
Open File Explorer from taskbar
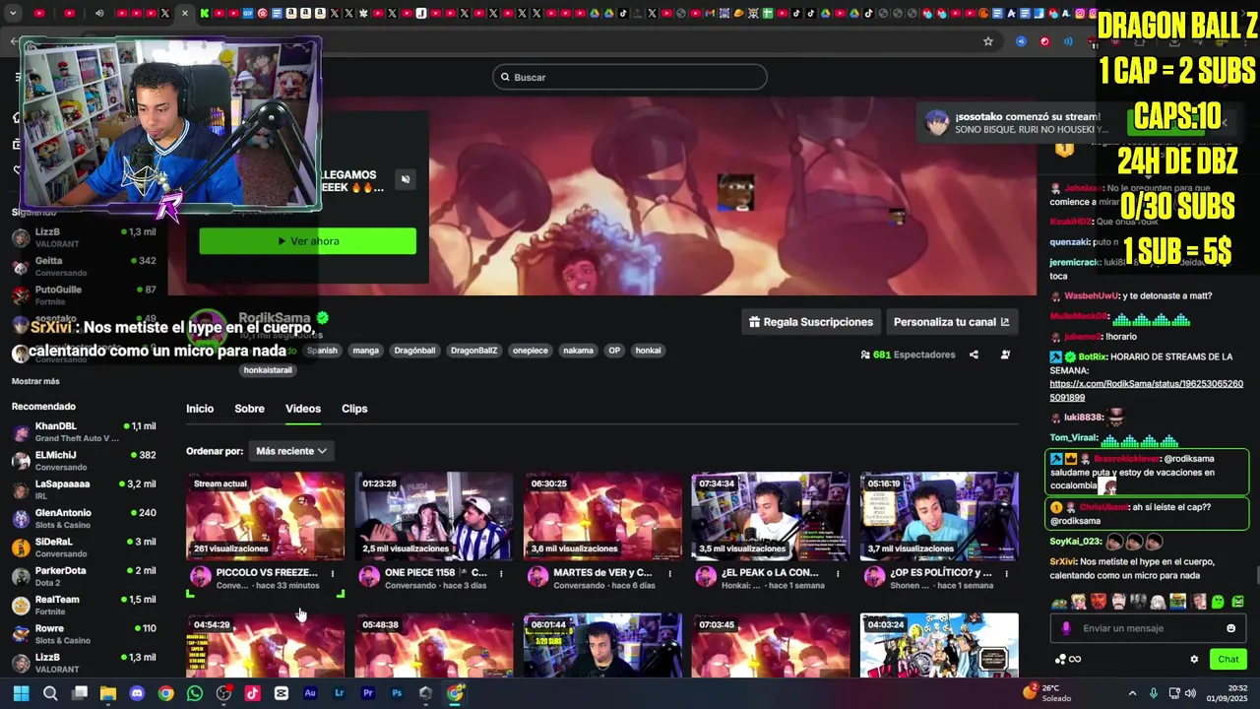[x=108, y=693]
